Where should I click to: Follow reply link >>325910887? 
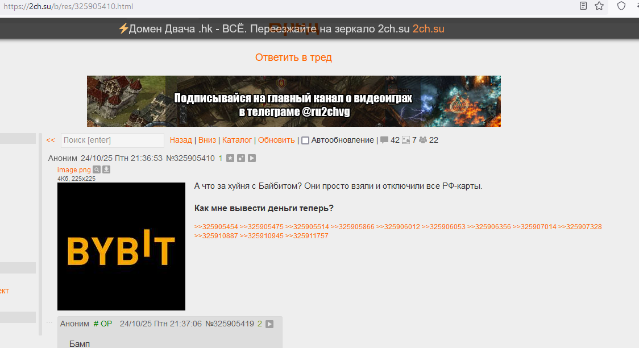pyautogui.click(x=216, y=236)
